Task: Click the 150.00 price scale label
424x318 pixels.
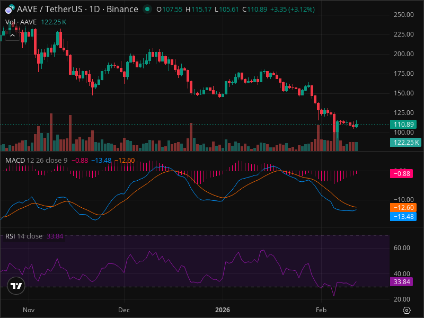Action: click(x=404, y=93)
